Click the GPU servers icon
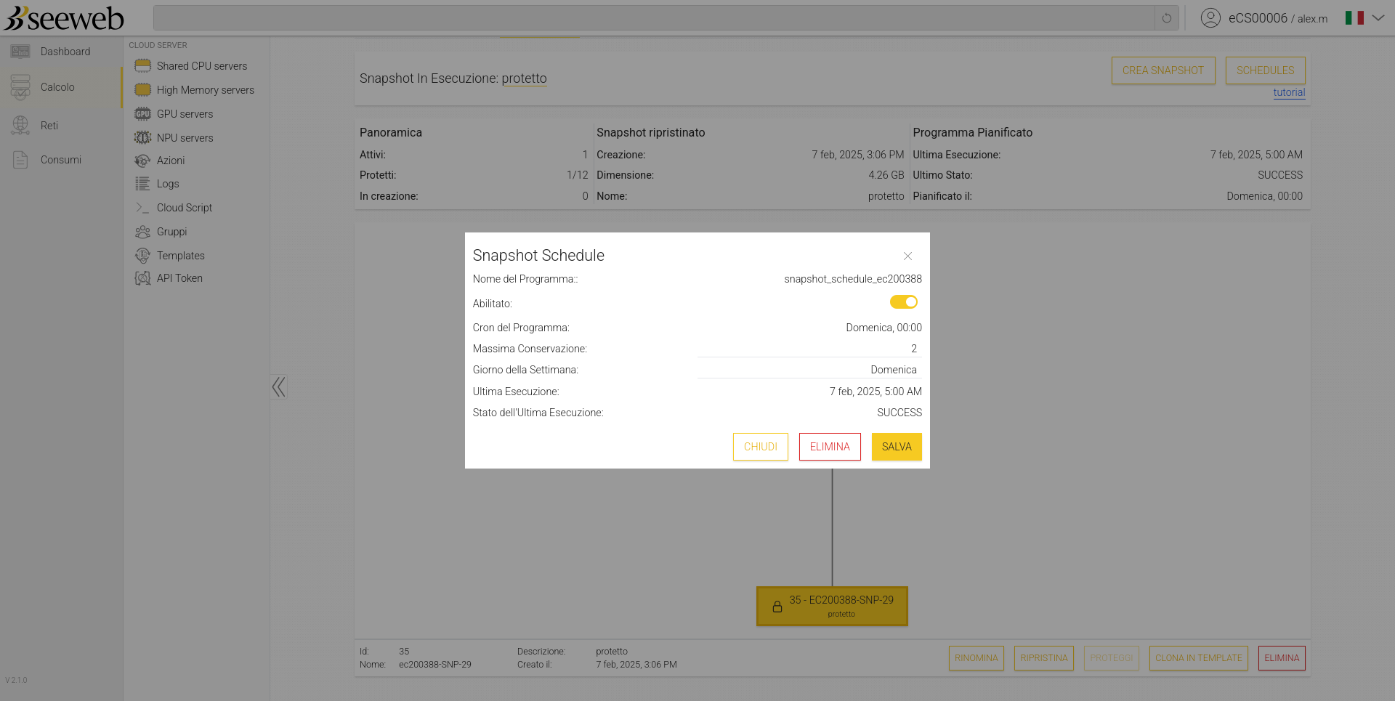Viewport: 1395px width, 701px height. (x=142, y=114)
